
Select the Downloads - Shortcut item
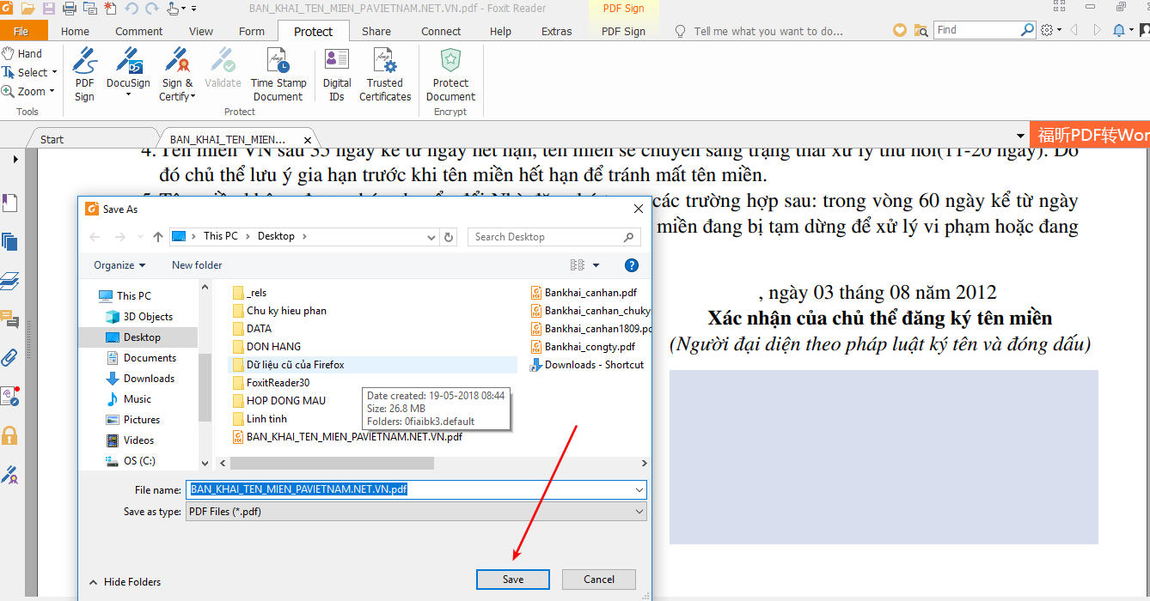tap(587, 365)
